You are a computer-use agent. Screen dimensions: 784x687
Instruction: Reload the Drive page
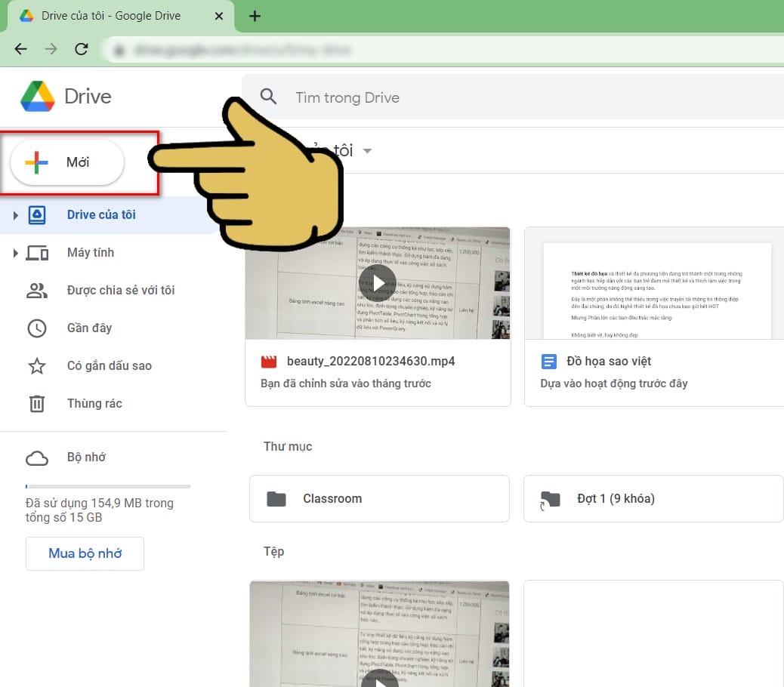click(x=81, y=49)
